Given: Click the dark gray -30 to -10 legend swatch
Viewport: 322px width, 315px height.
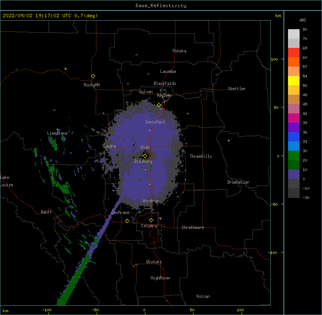Looking at the screenshot, I should pos(294,193).
